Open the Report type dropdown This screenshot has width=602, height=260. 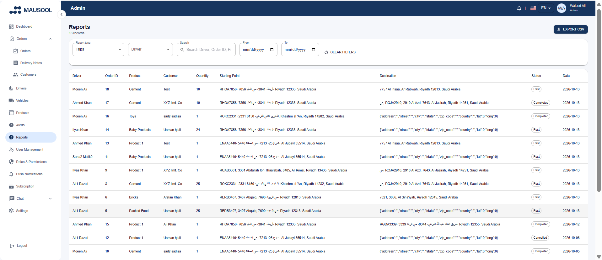point(98,50)
